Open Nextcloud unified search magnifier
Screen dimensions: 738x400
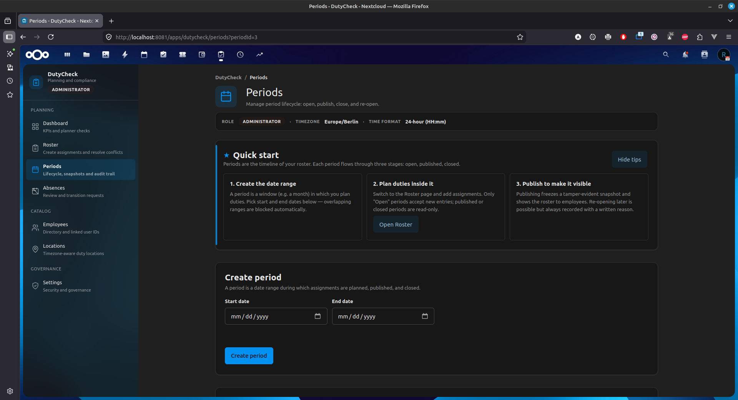coord(666,55)
